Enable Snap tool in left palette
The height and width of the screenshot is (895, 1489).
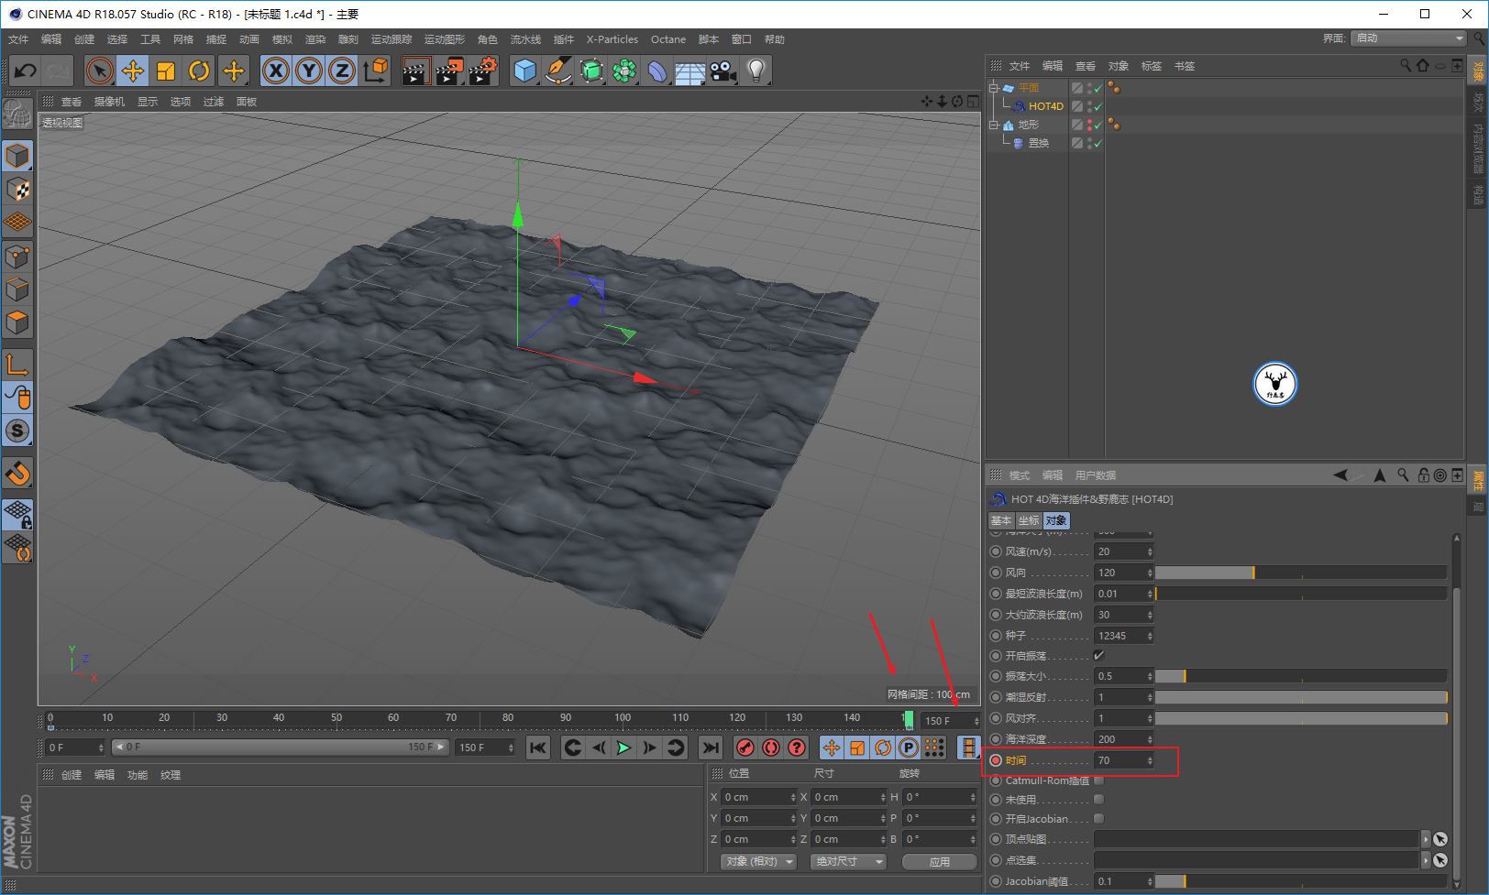pyautogui.click(x=17, y=474)
